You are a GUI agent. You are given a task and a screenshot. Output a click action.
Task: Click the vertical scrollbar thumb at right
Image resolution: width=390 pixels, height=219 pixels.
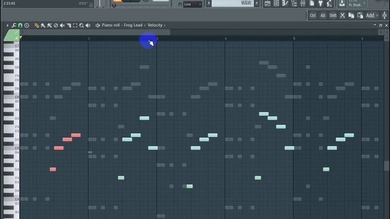386,166
